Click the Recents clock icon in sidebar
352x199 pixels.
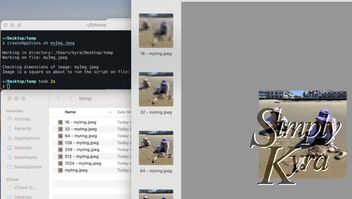(x=9, y=128)
